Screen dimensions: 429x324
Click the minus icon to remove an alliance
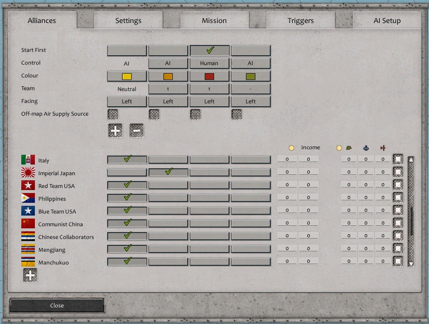coord(136,131)
